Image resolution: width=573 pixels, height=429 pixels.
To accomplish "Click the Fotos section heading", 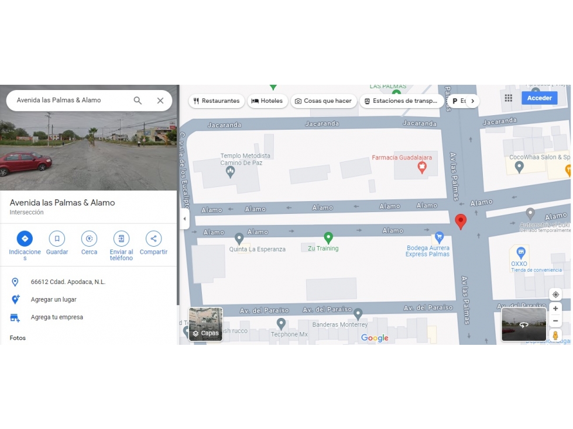I will [18, 338].
